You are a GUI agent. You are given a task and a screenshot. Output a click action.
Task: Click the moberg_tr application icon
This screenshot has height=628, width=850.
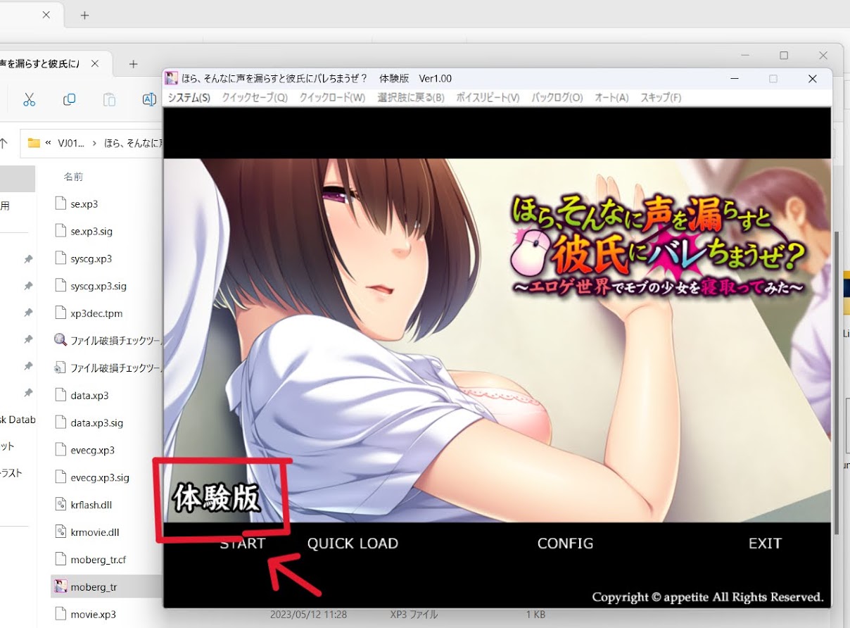(x=61, y=586)
